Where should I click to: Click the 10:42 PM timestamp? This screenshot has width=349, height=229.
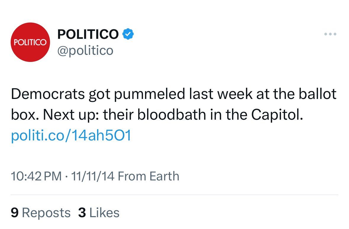coord(36,176)
